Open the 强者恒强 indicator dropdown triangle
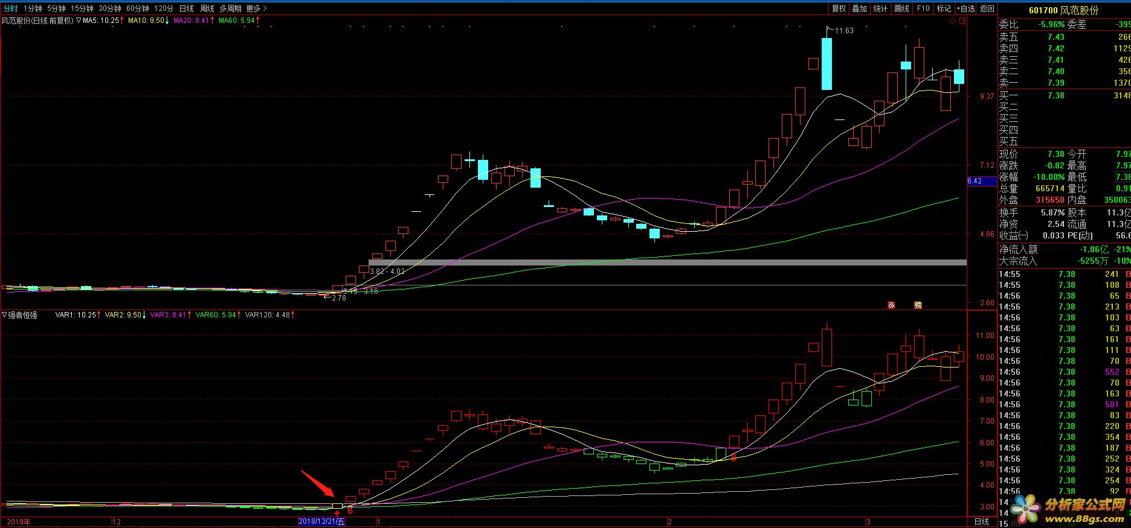This screenshot has height=528, width=1131. pos(4,314)
